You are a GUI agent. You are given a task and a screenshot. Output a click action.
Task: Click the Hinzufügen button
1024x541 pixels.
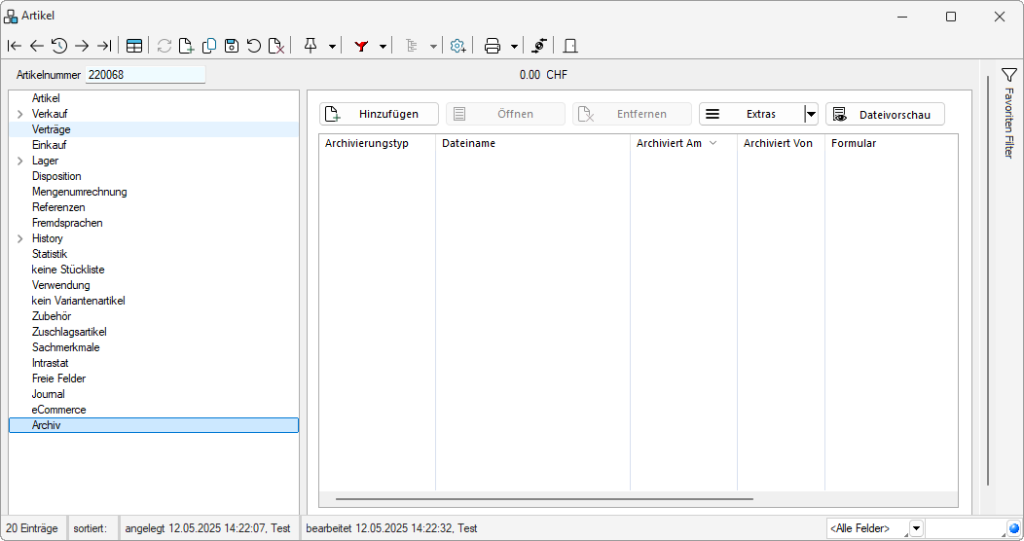pos(379,114)
